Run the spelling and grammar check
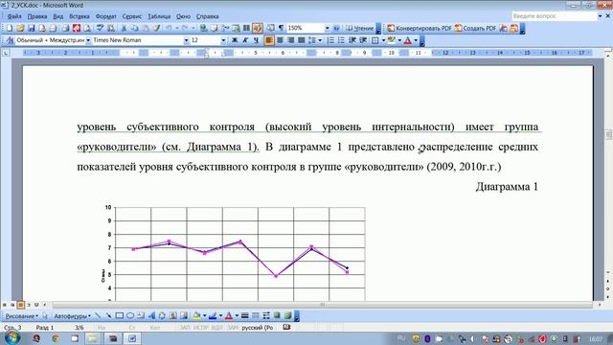This screenshot has width=613, height=345. pos(100,28)
